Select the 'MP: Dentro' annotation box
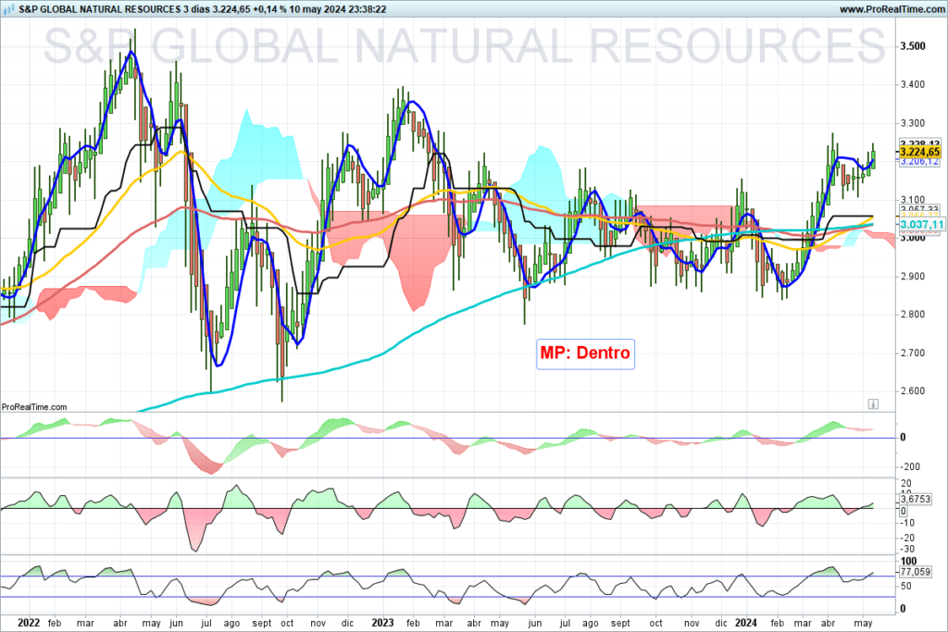 pyautogui.click(x=585, y=353)
